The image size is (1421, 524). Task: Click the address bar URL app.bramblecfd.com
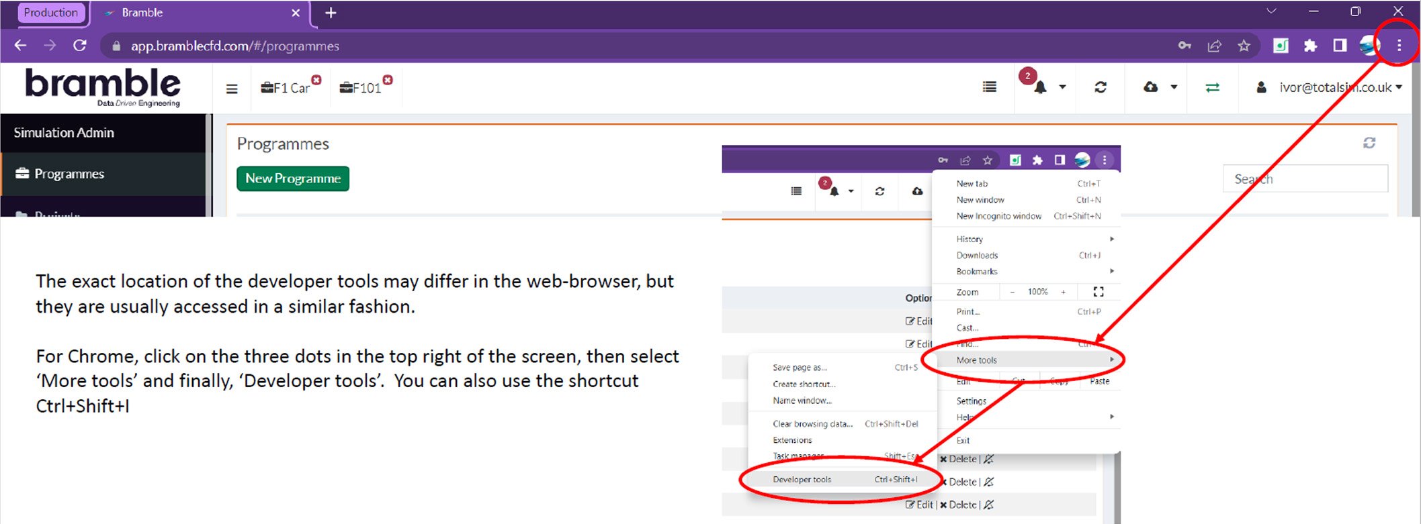(x=235, y=46)
